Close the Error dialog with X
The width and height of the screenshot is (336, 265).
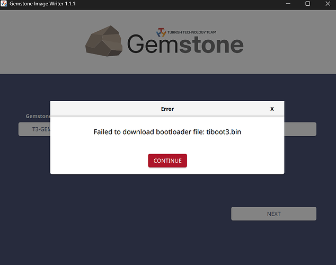tap(272, 109)
